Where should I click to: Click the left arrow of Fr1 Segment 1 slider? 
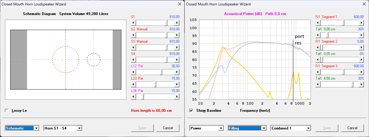point(318,23)
